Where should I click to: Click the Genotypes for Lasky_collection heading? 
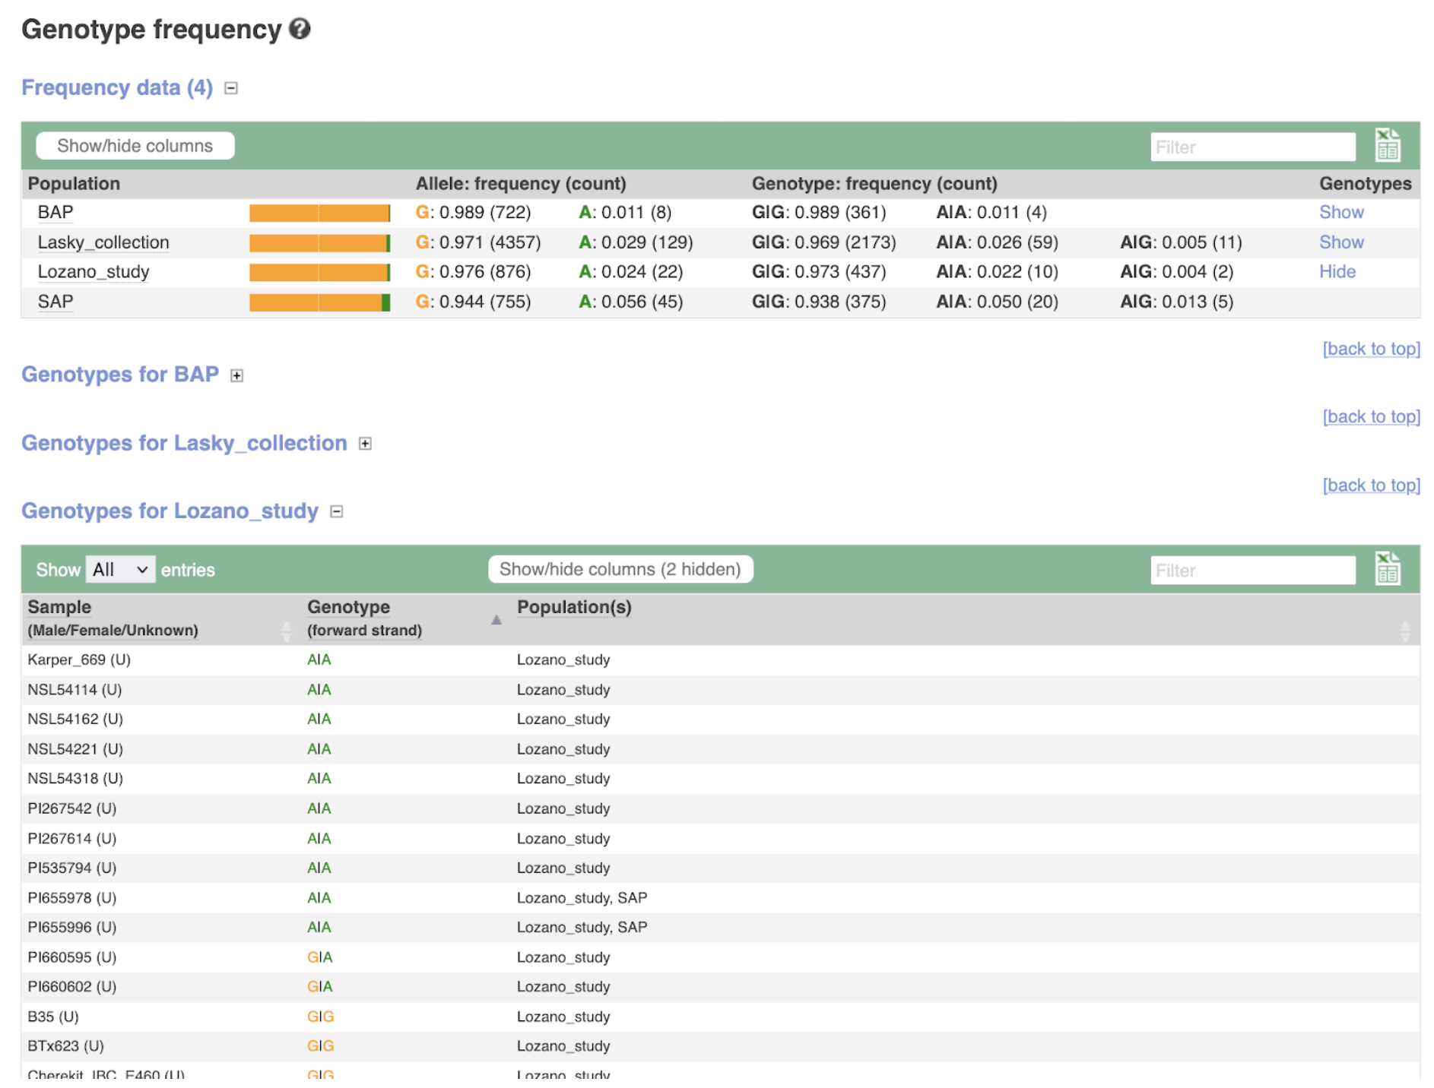(x=184, y=443)
